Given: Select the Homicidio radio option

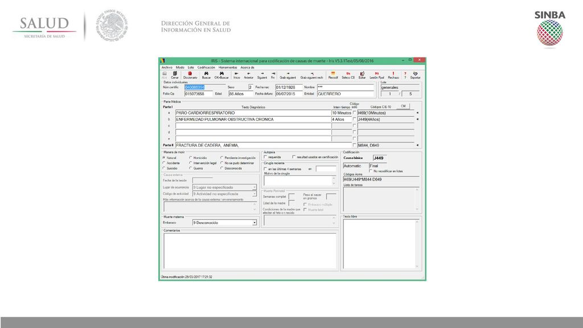Looking at the screenshot, I should coord(191,158).
